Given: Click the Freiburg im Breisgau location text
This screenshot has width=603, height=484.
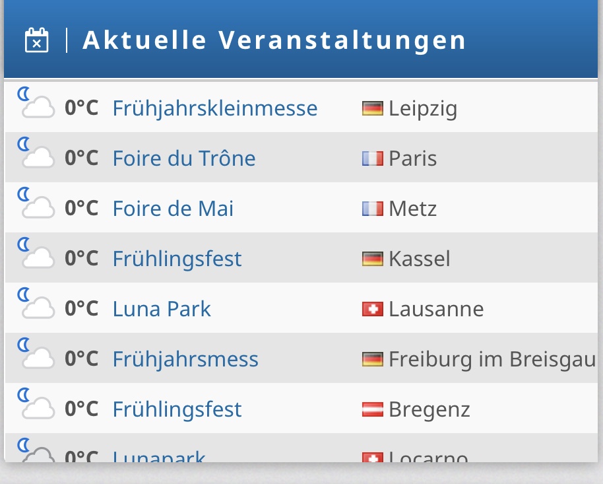Looking at the screenshot, I should tap(492, 359).
